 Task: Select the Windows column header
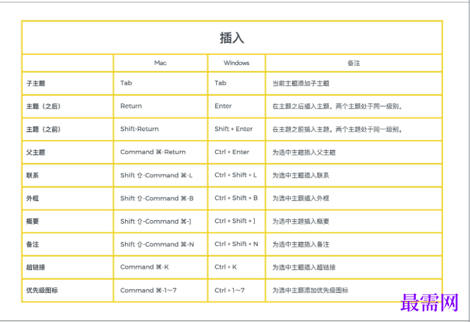click(x=236, y=63)
